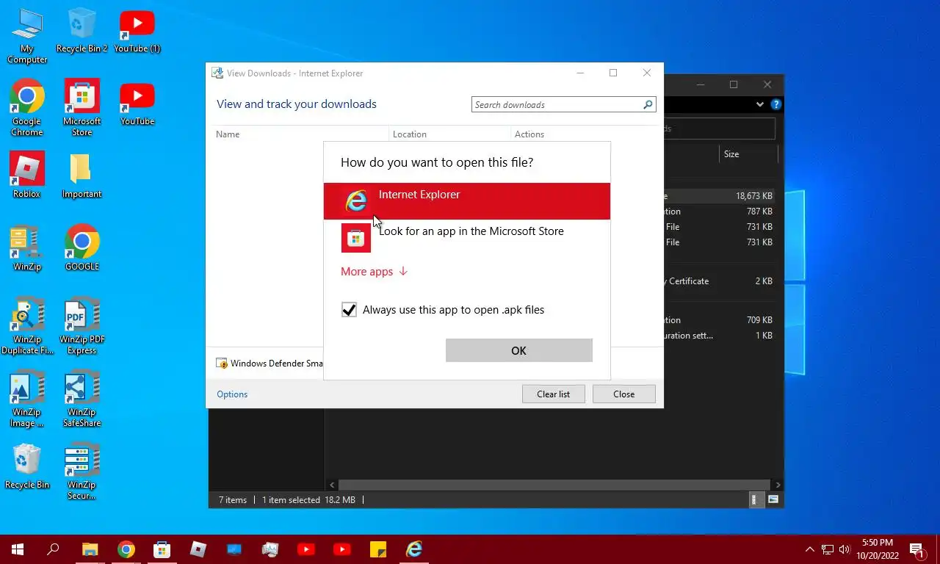Click the Close button in View Downloads
Viewport: 940px width, 564px height.
(x=623, y=394)
